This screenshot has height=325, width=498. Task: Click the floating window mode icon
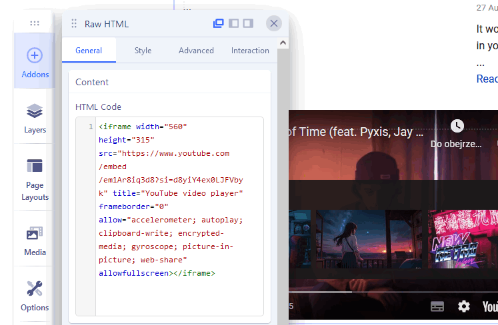pyautogui.click(x=218, y=24)
